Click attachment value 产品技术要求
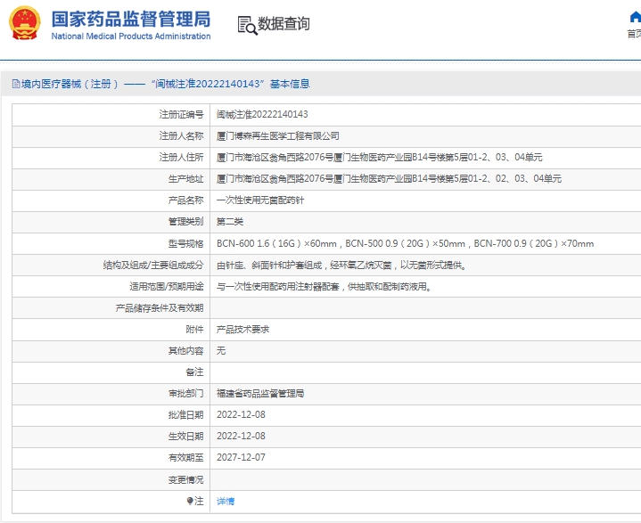Viewport: 641px width, 523px height. pyautogui.click(x=242, y=330)
